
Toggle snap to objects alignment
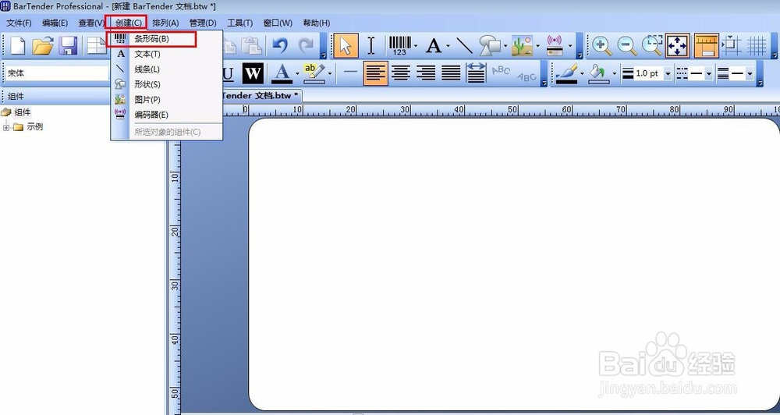pyautogui.click(x=732, y=46)
